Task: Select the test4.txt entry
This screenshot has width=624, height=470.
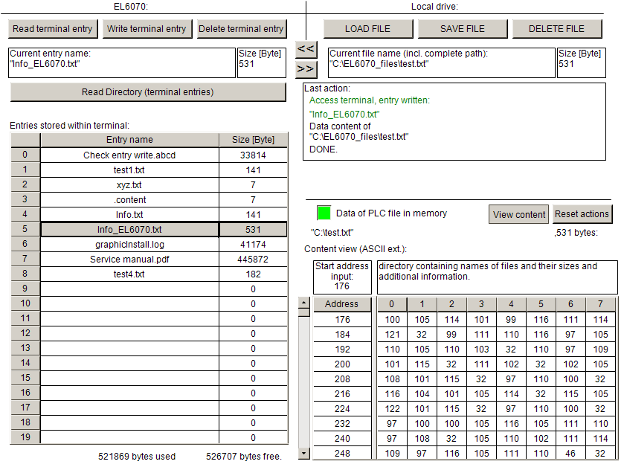Action: click(129, 274)
